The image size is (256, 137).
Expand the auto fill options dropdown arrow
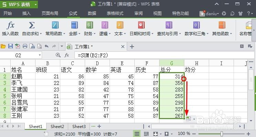(194, 119)
